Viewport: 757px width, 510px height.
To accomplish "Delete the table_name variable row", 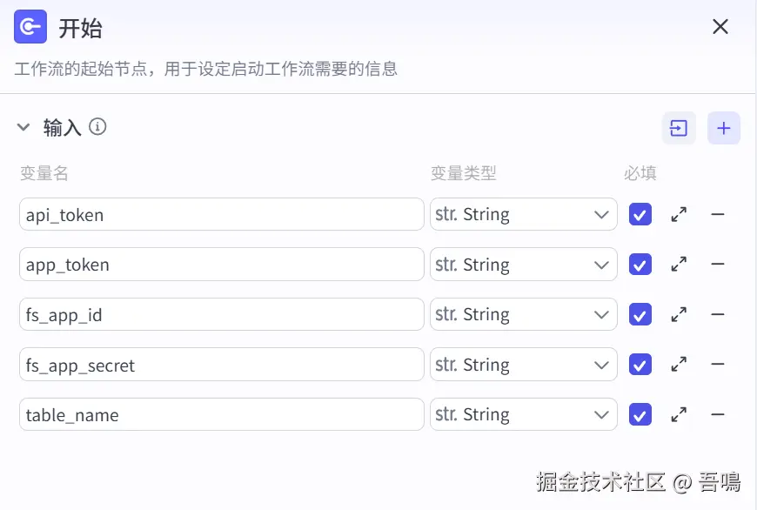I will pyautogui.click(x=718, y=414).
